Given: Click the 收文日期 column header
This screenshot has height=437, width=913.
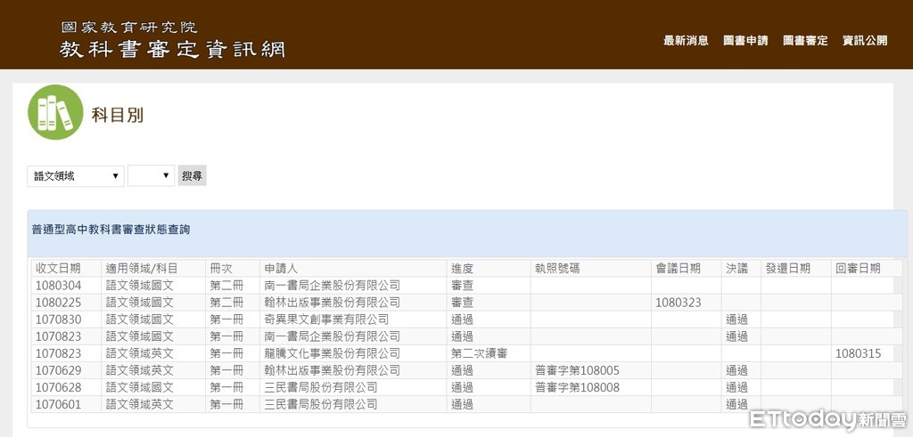Looking at the screenshot, I should point(58,268).
